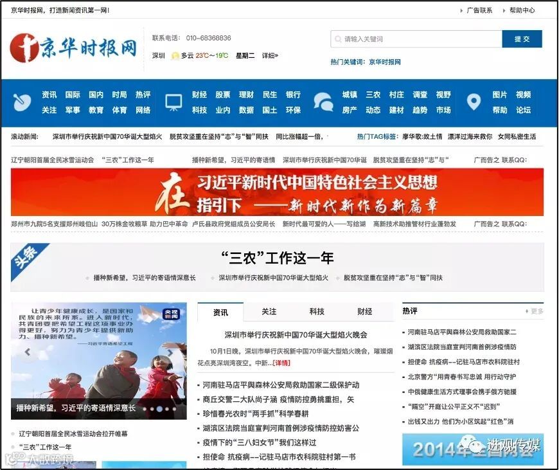Open 论坛 in navigation bar

click(x=523, y=111)
